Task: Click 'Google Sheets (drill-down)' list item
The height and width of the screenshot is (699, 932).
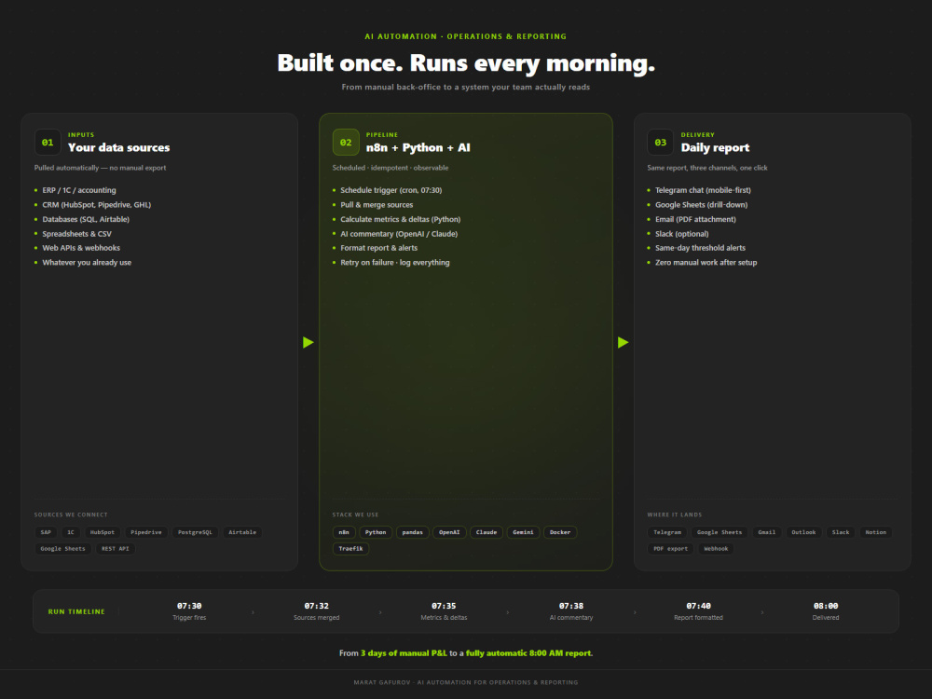Action: 702,204
